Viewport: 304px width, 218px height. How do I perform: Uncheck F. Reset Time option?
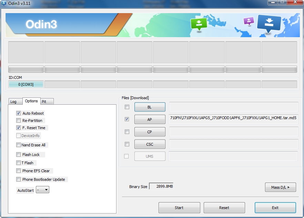click(x=18, y=128)
